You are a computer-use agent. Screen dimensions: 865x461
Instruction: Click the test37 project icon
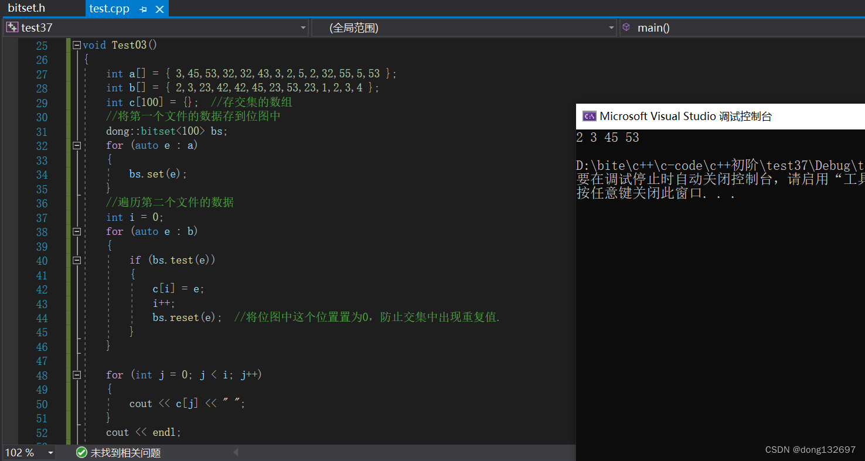(x=12, y=27)
